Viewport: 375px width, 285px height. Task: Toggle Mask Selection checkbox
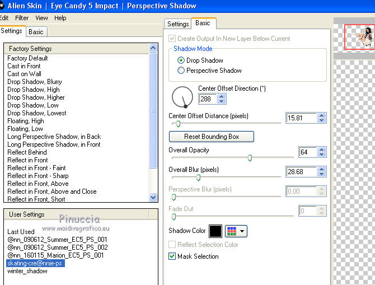tap(172, 256)
